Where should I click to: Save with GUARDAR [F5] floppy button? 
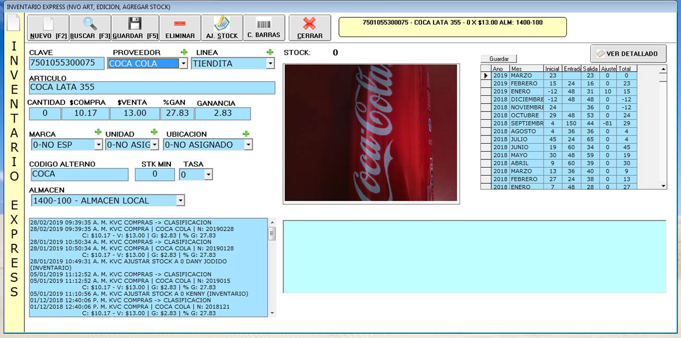click(135, 28)
